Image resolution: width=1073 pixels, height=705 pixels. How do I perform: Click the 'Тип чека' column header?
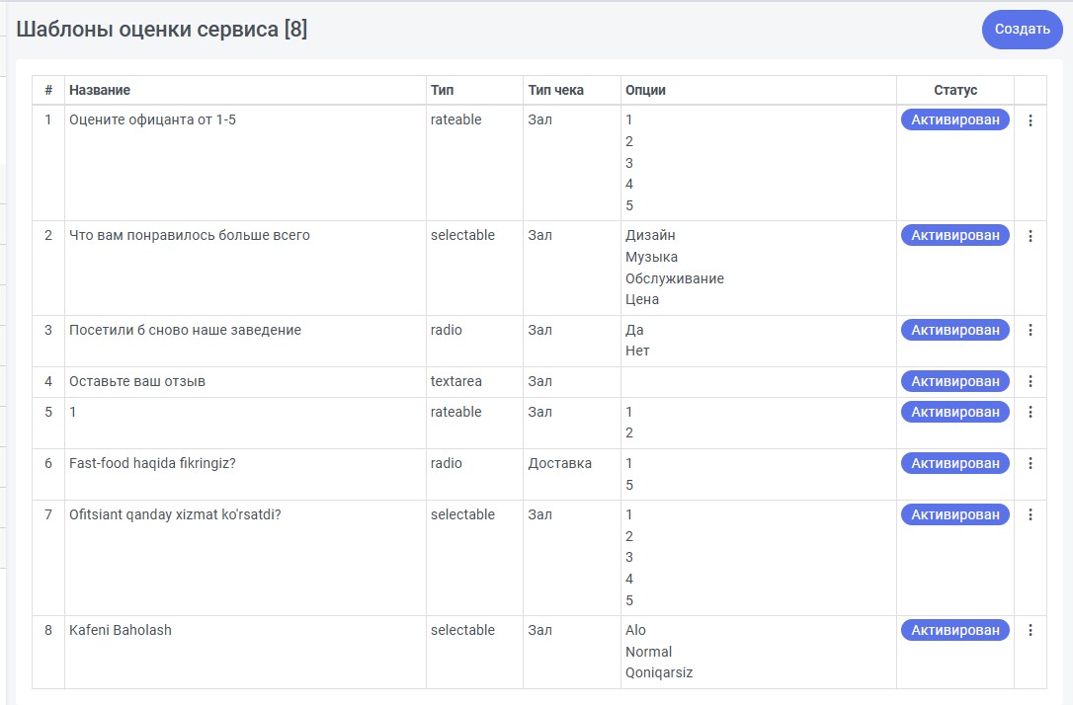pos(555,90)
